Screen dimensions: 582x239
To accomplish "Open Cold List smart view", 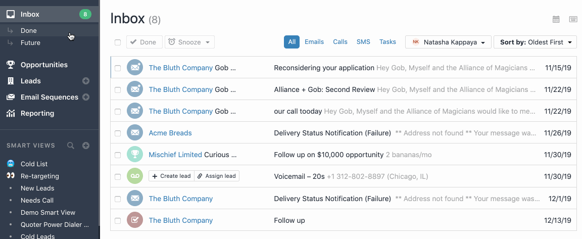I will pos(34,164).
